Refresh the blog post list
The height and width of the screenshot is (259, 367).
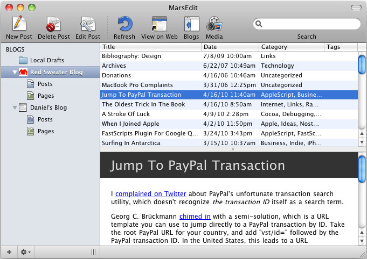click(124, 24)
